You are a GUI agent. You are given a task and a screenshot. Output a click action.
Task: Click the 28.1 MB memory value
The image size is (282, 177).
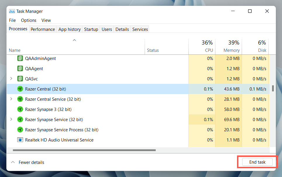click(x=232, y=99)
